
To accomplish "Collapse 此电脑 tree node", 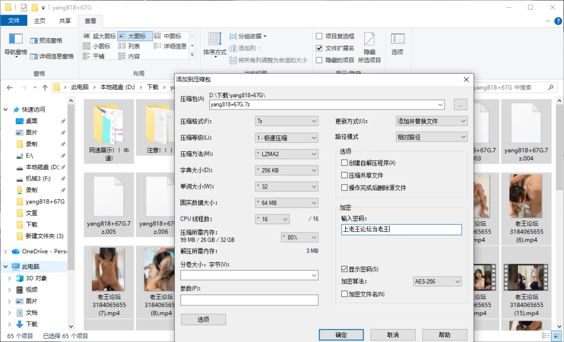I will [6, 266].
